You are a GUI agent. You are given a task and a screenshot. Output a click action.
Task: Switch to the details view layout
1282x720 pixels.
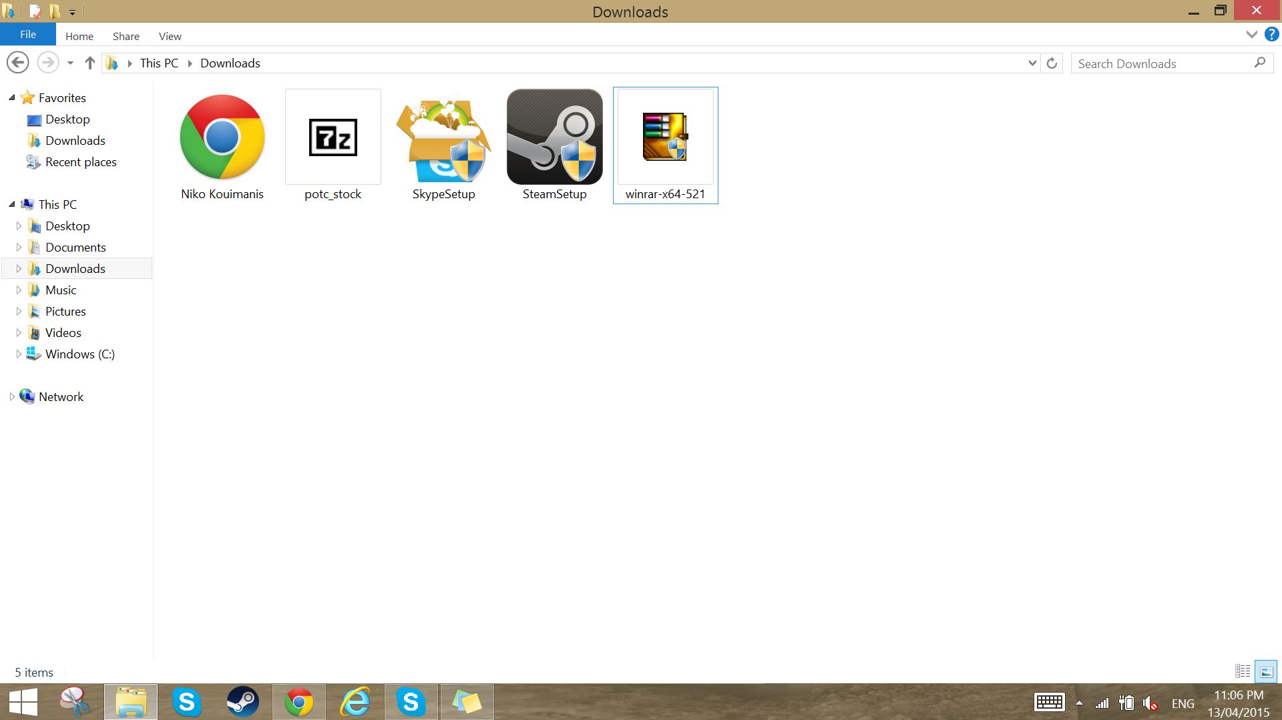1243,671
